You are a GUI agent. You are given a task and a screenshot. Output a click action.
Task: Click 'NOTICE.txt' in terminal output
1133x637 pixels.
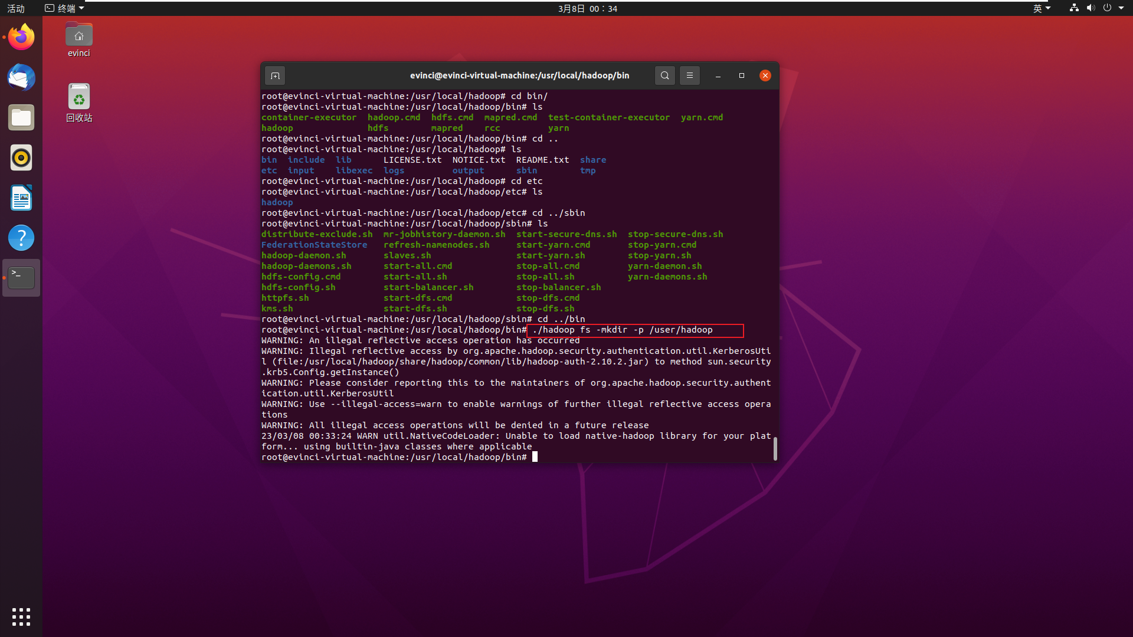[479, 160]
